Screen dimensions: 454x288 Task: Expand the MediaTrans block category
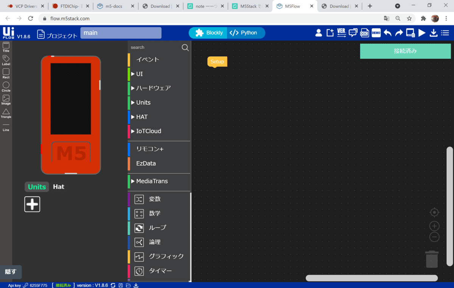point(159,181)
